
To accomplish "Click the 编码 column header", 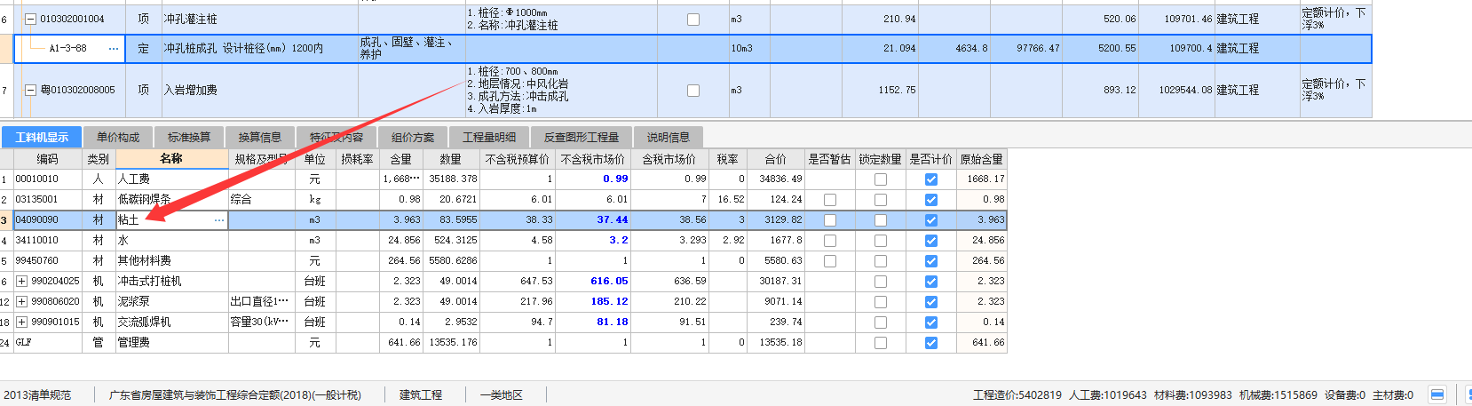I will [x=47, y=159].
